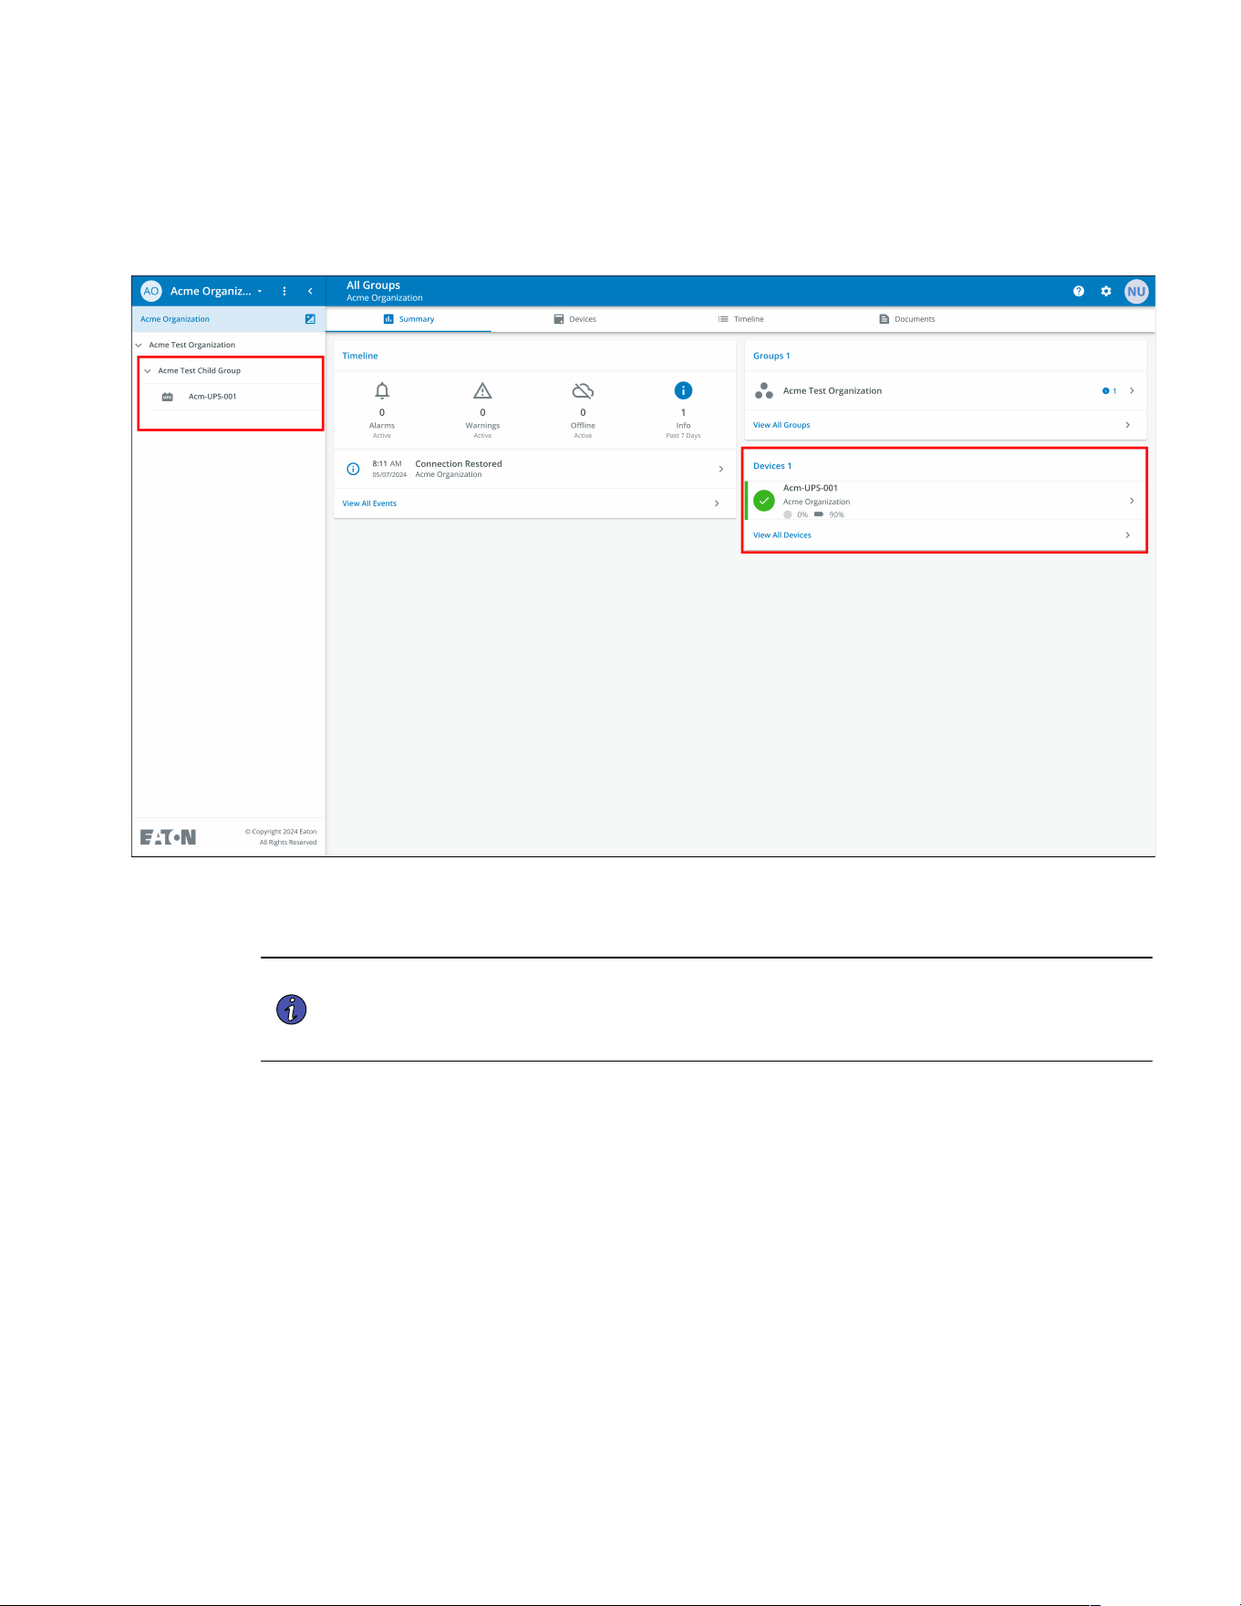
Task: Open the help question mark icon
Action: pyautogui.click(x=1079, y=291)
